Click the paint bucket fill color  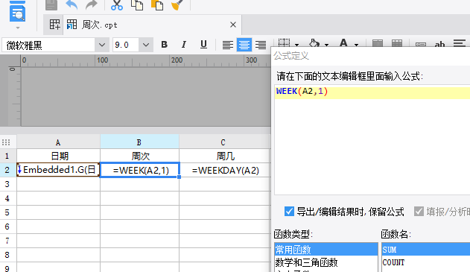[314, 43]
